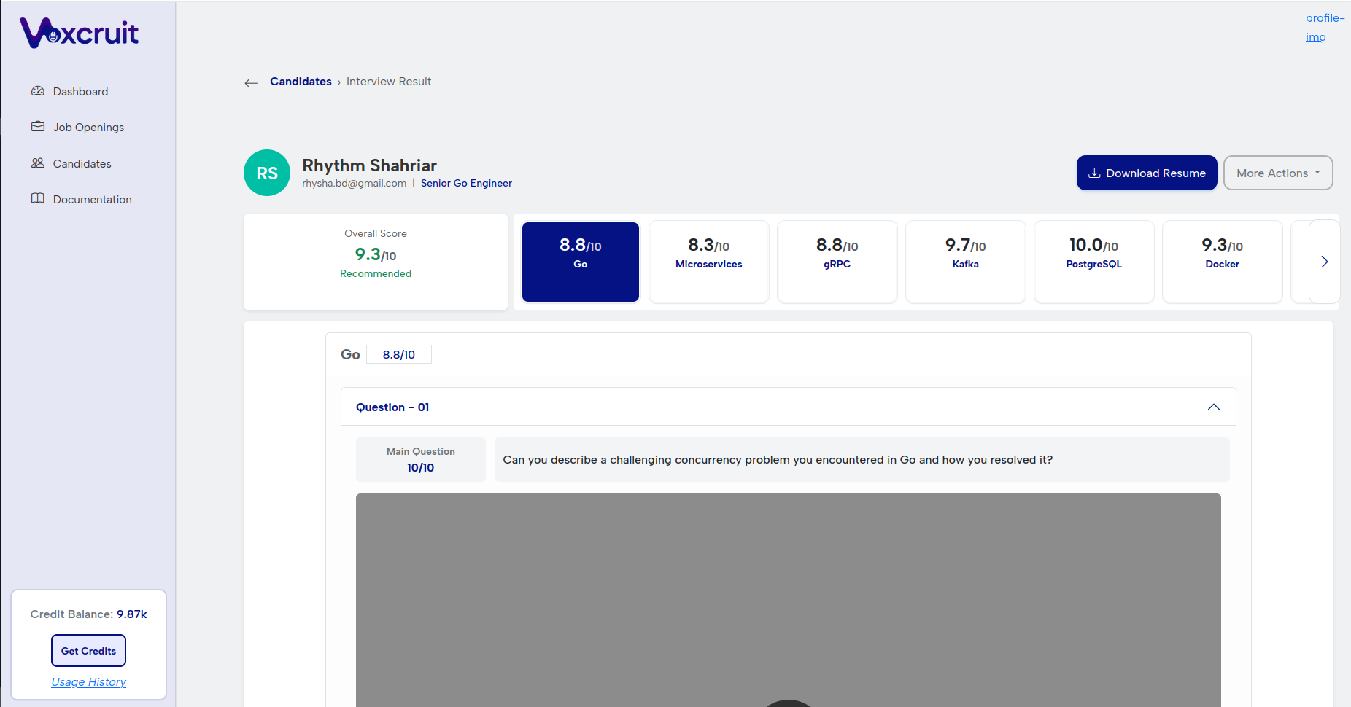Click the Overall Score 9.3/10 card
Image resolution: width=1351 pixels, height=707 pixels.
[x=376, y=262]
